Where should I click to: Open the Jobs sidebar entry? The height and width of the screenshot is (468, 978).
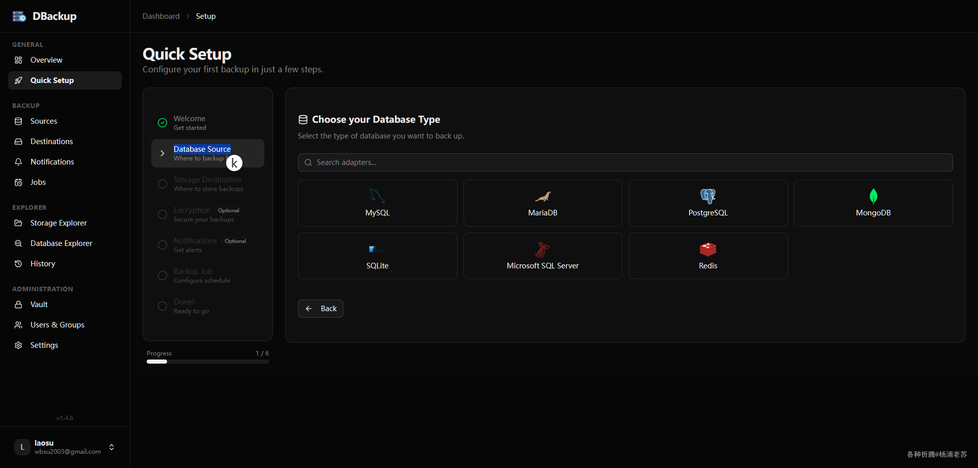coord(65,182)
